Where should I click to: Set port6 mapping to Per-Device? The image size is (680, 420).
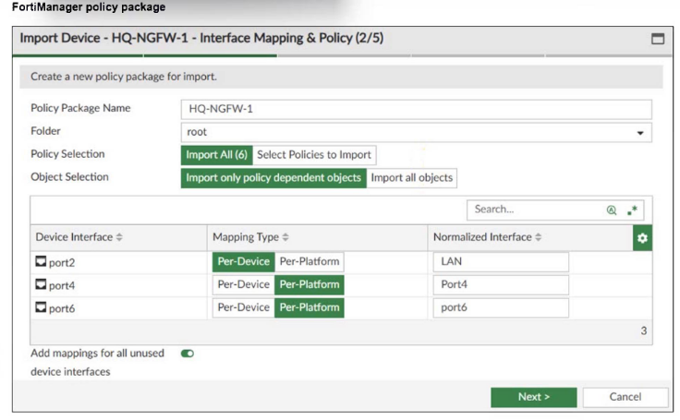(x=244, y=307)
